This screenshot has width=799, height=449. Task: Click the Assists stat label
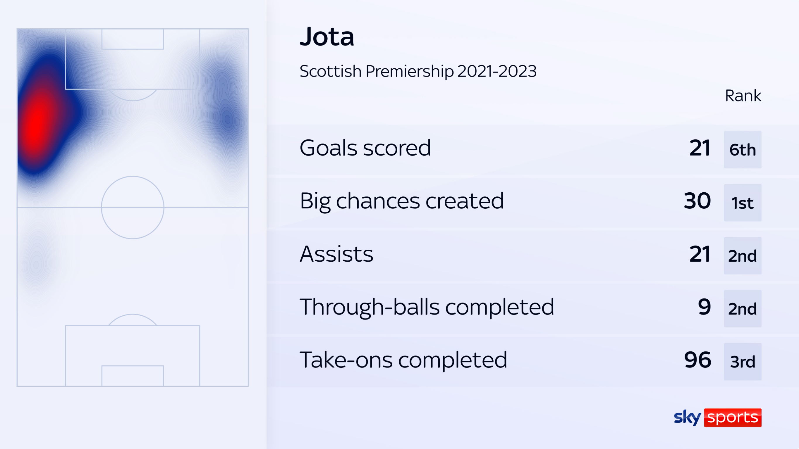pos(336,254)
